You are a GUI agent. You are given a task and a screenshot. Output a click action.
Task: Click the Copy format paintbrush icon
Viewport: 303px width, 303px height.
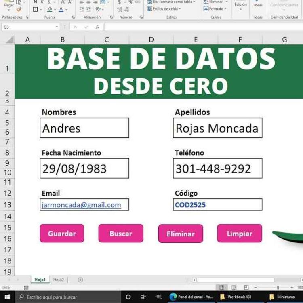pyautogui.click(x=19, y=9)
